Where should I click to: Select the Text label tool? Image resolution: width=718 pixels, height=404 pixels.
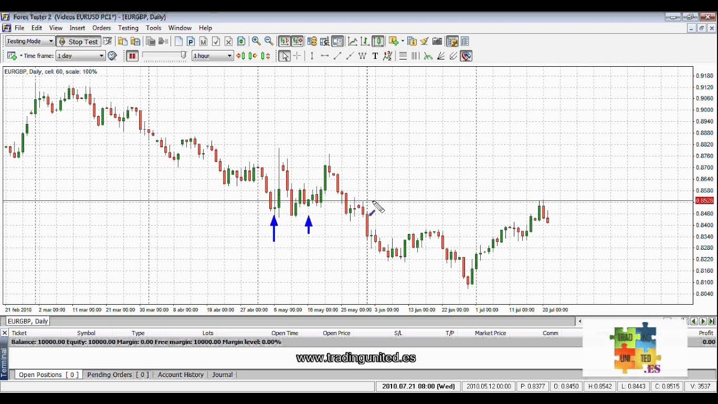(x=375, y=56)
